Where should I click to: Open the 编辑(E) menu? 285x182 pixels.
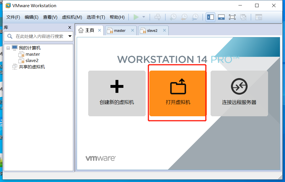pos(31,17)
